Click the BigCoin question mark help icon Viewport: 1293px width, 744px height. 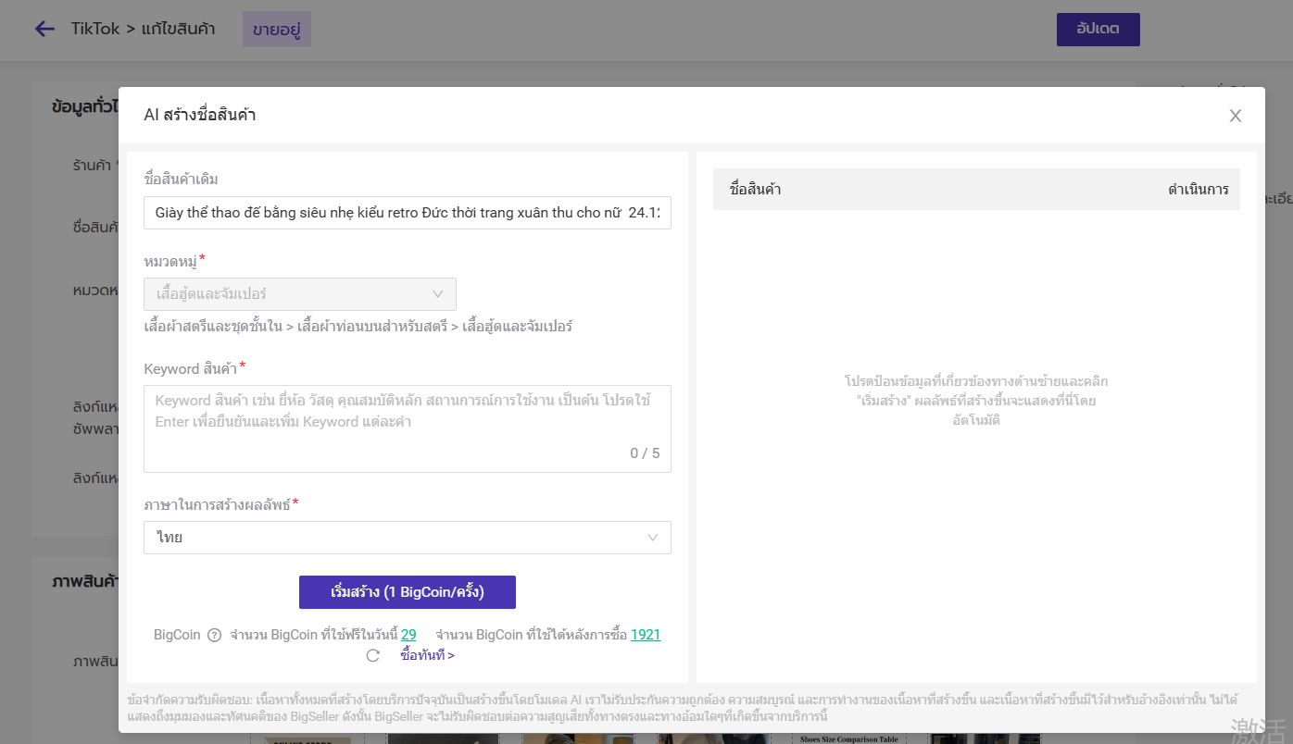(214, 635)
